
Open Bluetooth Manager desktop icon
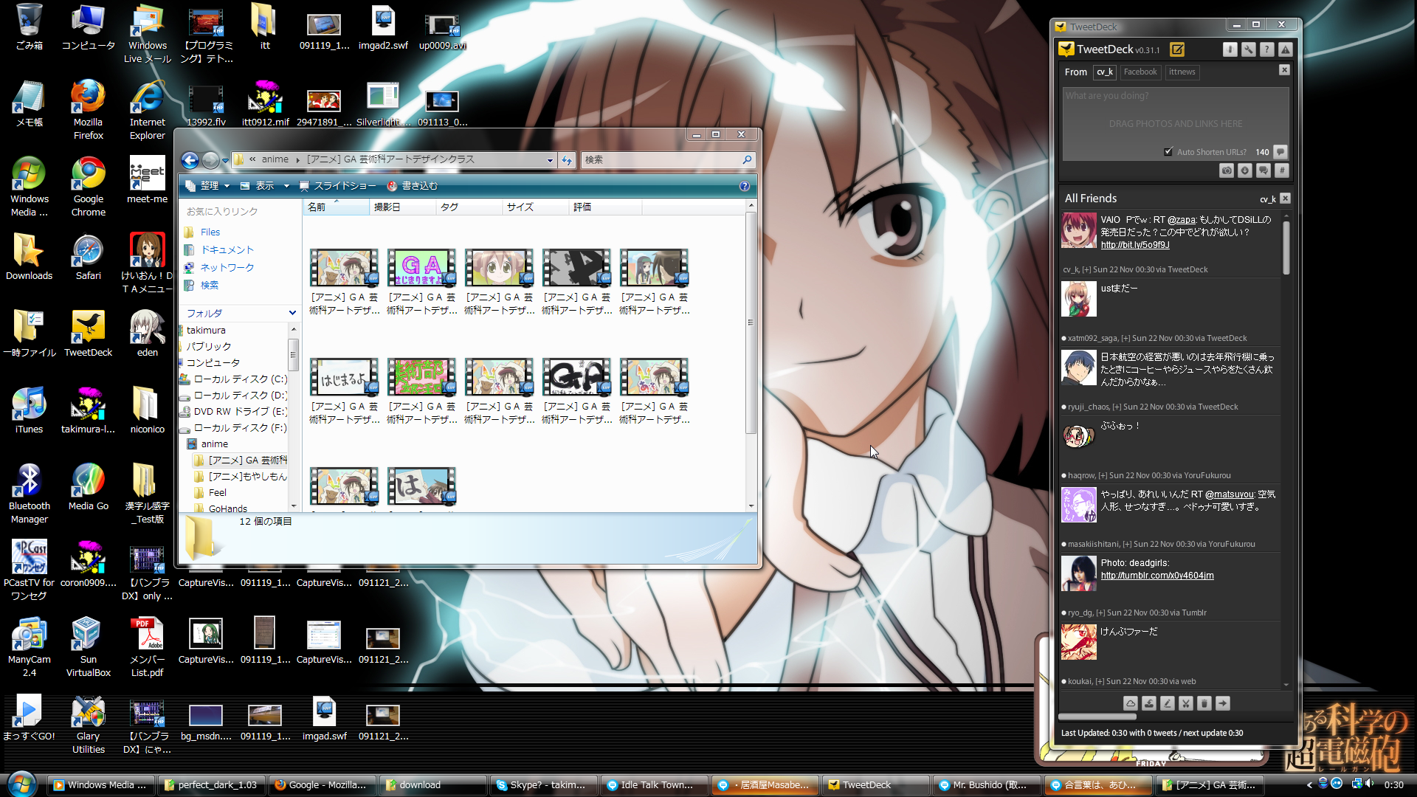point(29,493)
